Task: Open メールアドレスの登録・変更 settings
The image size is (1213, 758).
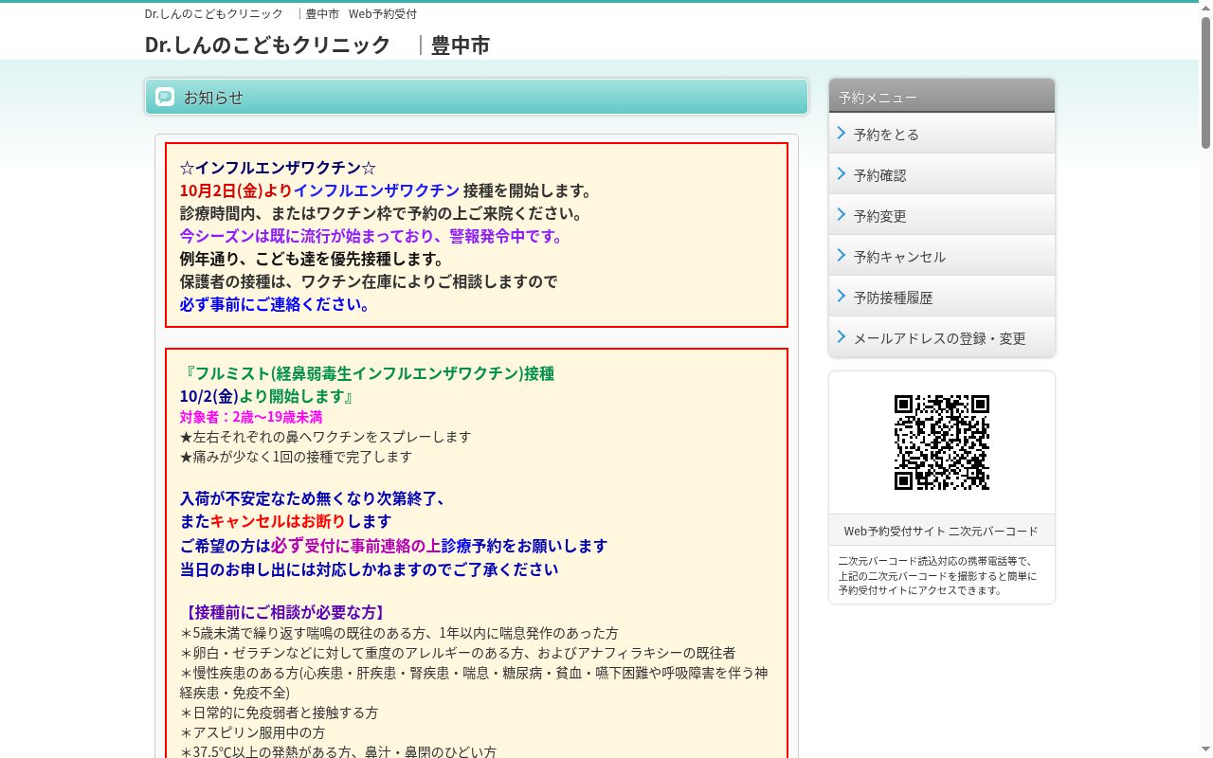Action: [942, 337]
